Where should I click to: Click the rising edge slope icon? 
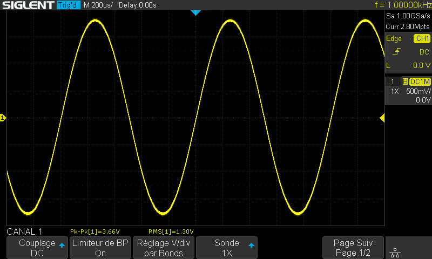[x=396, y=51]
